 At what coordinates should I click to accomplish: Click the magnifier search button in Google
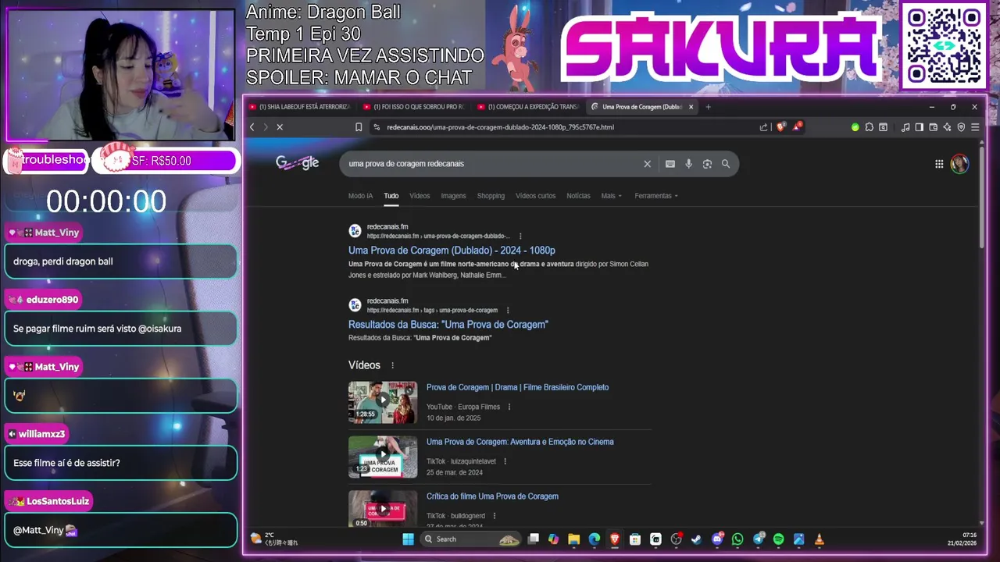[726, 164]
